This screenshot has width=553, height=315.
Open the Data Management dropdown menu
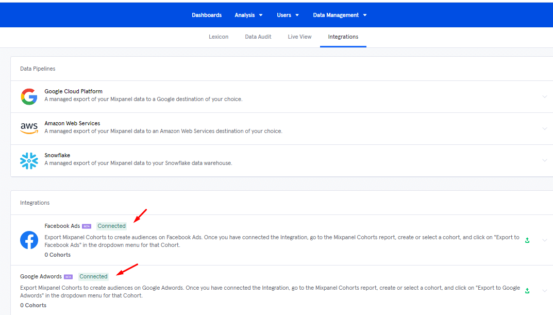pos(340,15)
